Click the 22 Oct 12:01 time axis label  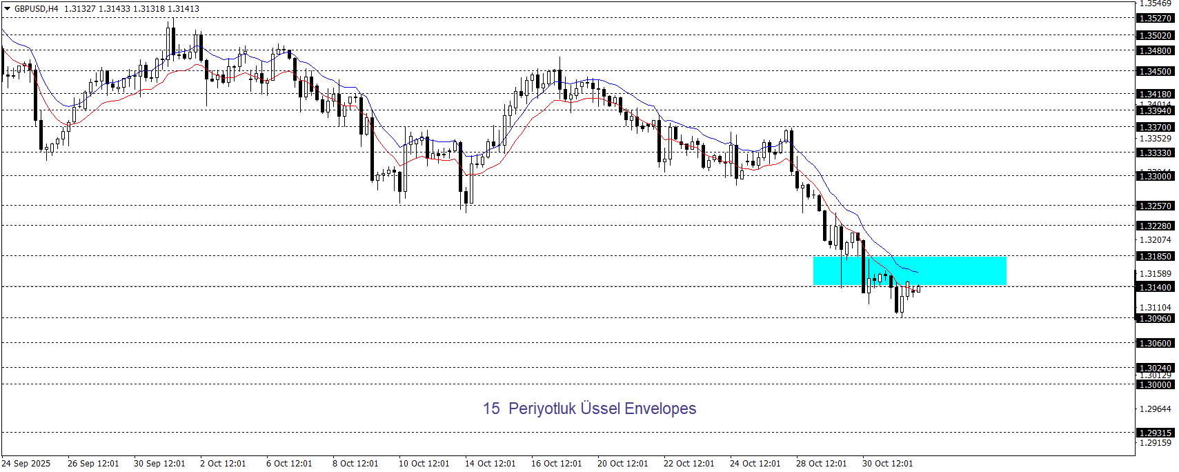689,464
